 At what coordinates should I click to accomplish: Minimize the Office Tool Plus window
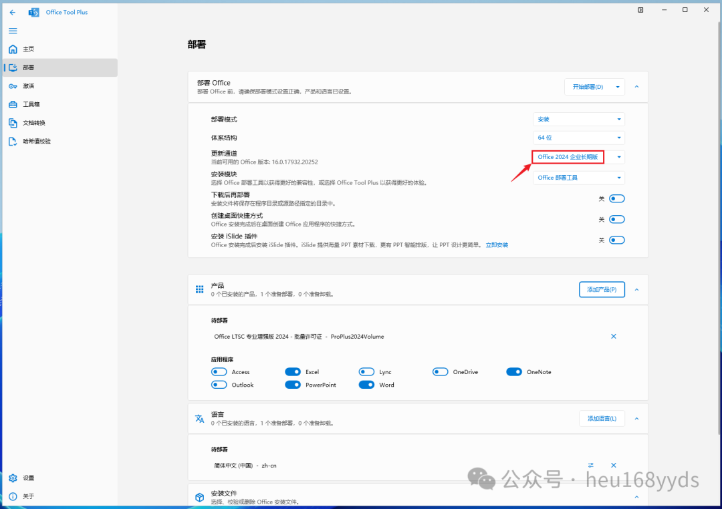664,9
